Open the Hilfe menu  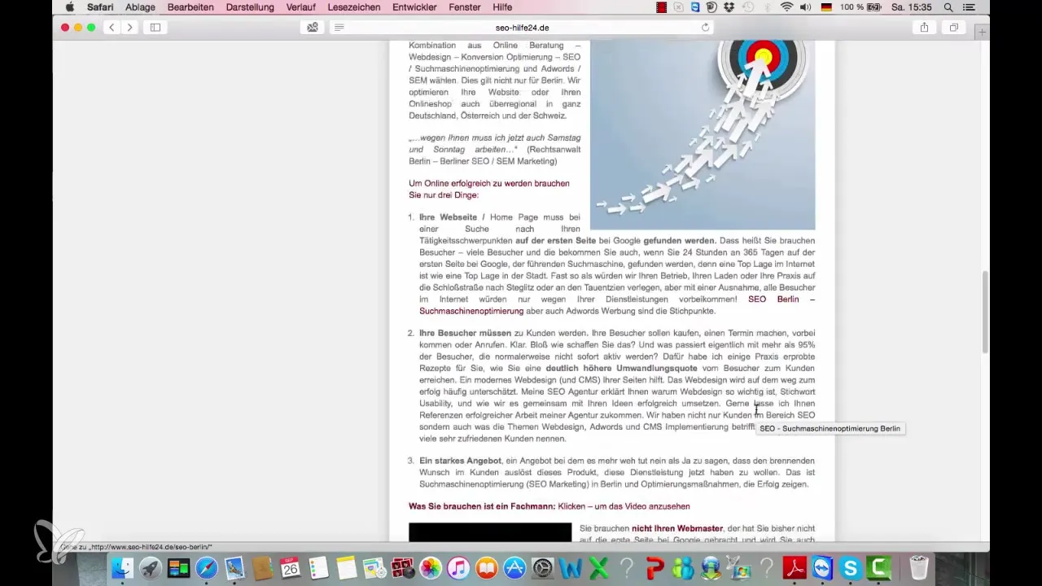click(502, 7)
